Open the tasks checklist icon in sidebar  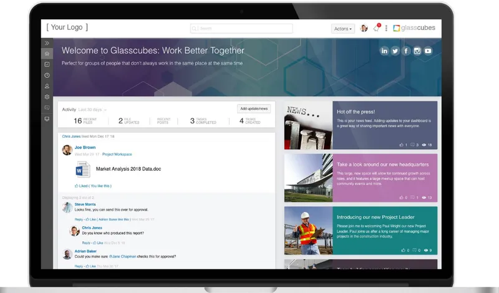coord(47,64)
